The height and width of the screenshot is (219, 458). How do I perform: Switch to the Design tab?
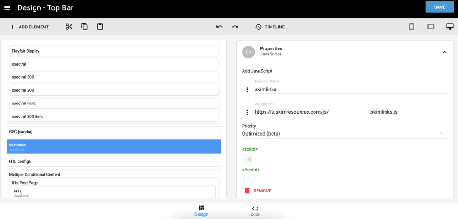click(x=201, y=211)
